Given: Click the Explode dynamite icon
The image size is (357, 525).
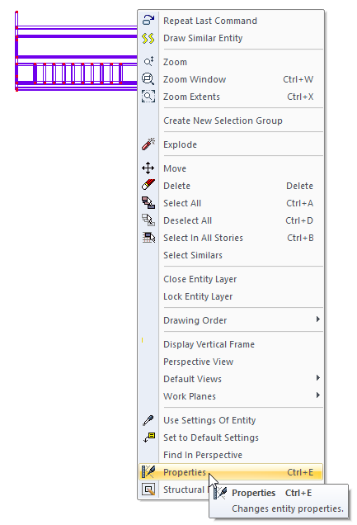Looking at the screenshot, I should pyautogui.click(x=148, y=144).
